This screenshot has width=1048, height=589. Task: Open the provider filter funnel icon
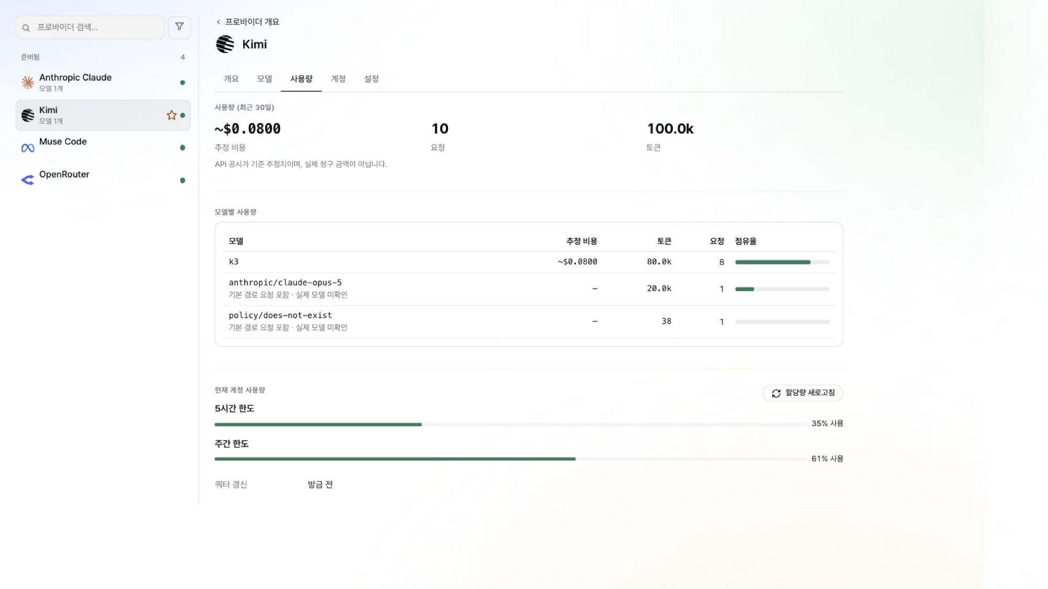click(x=179, y=27)
